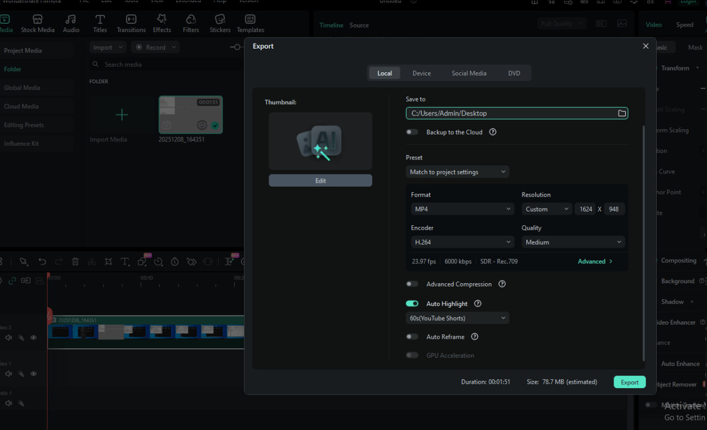Viewport: 707px width, 430px height.
Task: Open the Filters library
Action: (191, 24)
